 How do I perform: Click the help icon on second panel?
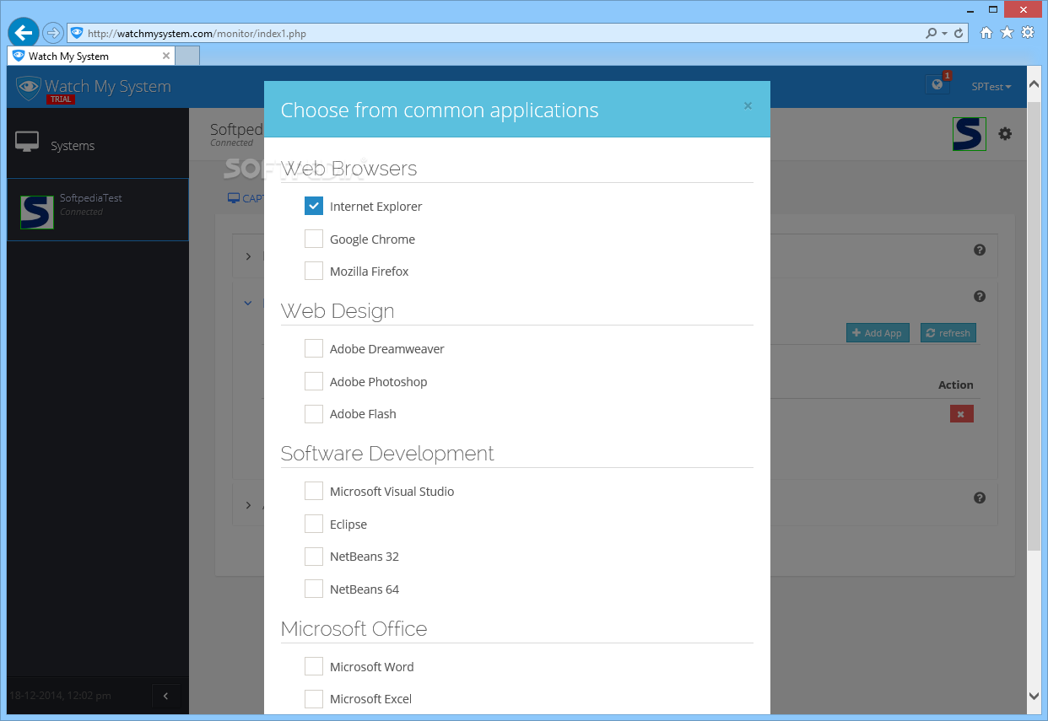pyautogui.click(x=980, y=296)
